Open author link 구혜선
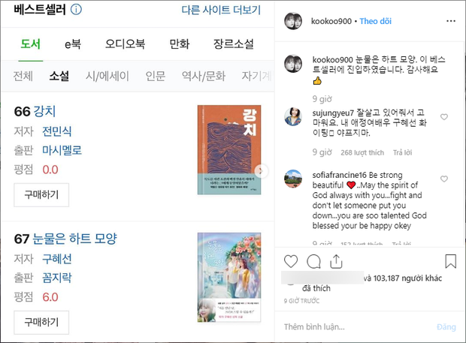This screenshot has height=343, width=466. coord(57,259)
